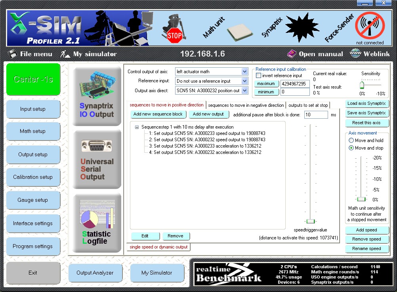Click the minimum calibration button
Image resolution: width=397 pixels, height=292 pixels.
[266, 92]
